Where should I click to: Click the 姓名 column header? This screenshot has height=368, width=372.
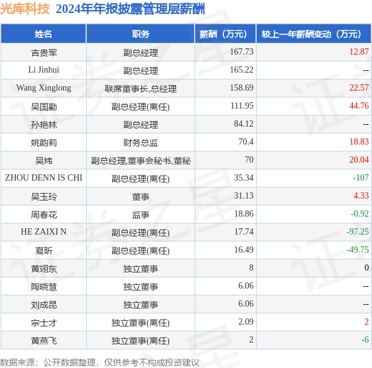43,34
